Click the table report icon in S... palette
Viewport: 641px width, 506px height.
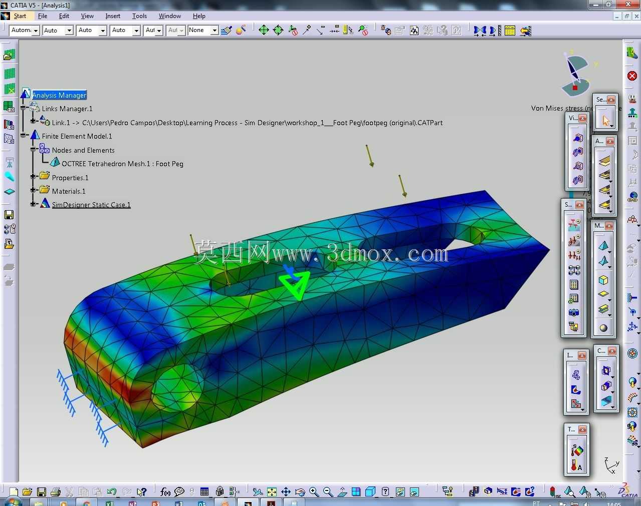(574, 285)
